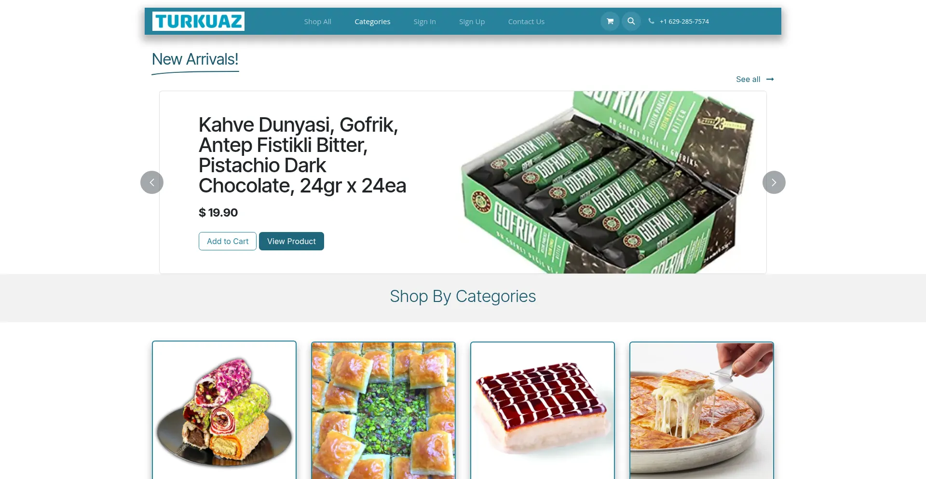Click the View Product button
The height and width of the screenshot is (479, 926).
291,241
